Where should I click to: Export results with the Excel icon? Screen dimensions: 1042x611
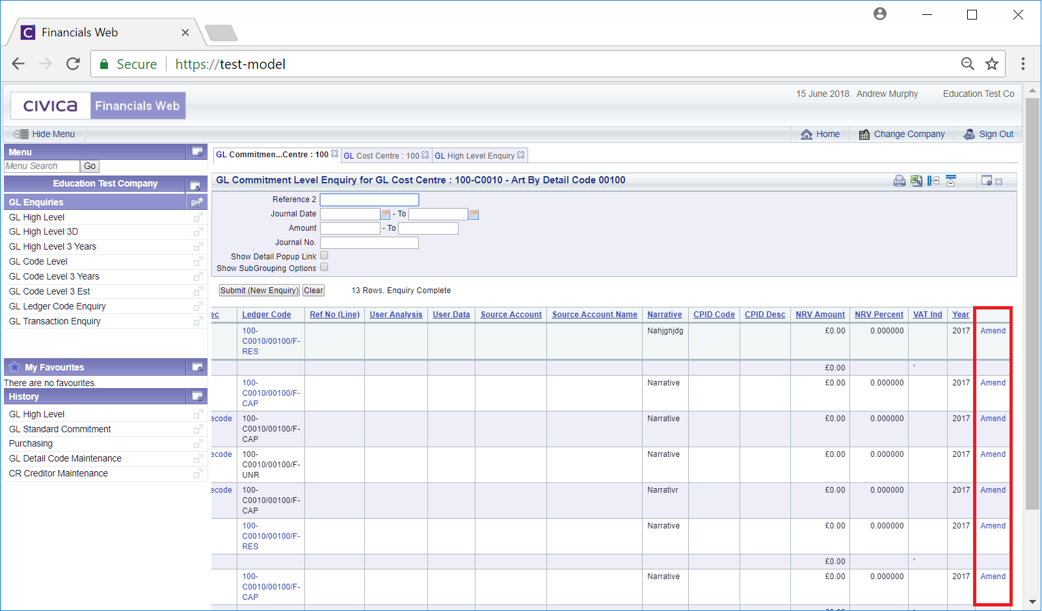coord(916,181)
